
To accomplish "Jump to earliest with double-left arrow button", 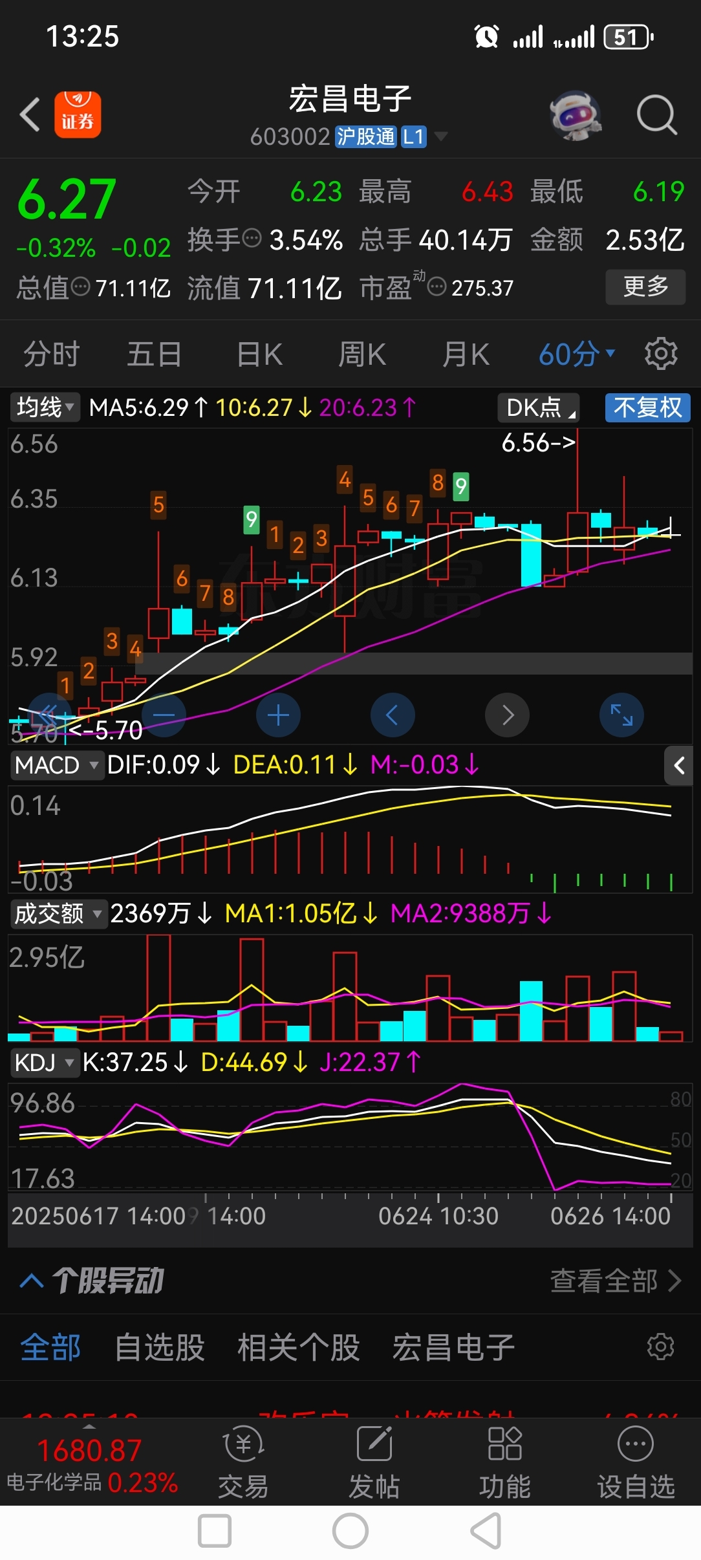I will [49, 715].
